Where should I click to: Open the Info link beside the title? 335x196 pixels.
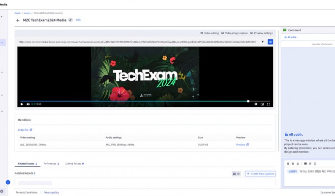(x=78, y=20)
